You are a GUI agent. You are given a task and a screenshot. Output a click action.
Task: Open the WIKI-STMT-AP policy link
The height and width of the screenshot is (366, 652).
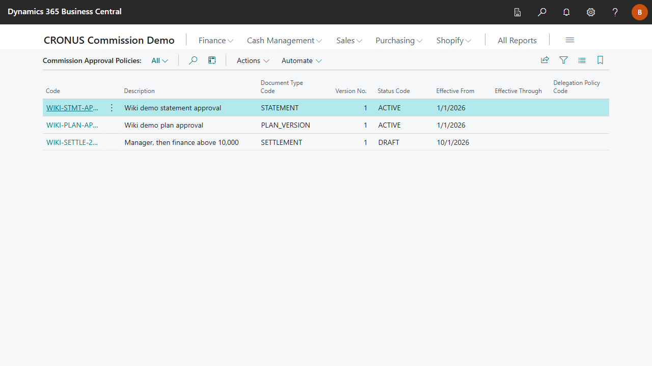point(72,108)
